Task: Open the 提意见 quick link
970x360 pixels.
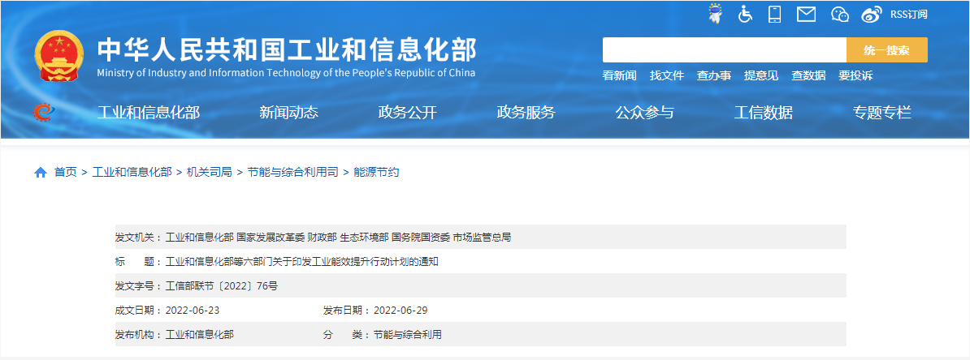Action: point(761,75)
